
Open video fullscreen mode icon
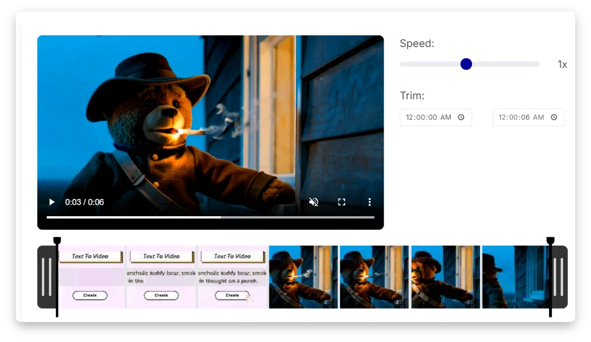click(342, 202)
